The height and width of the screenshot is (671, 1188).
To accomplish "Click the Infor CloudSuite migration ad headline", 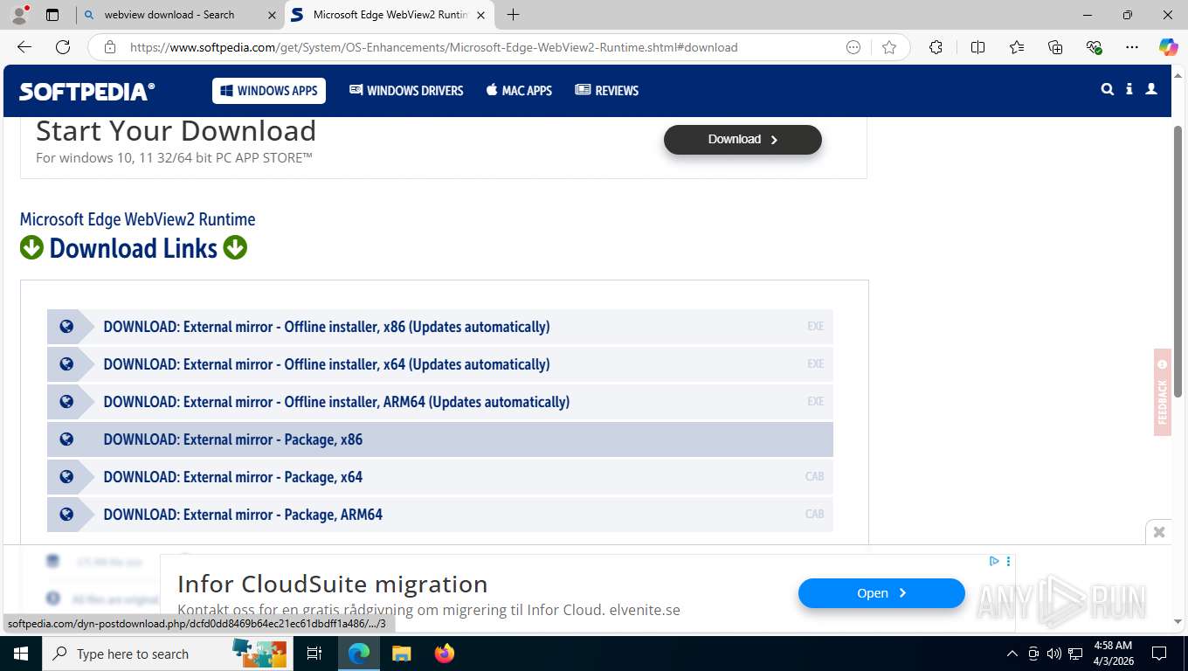I will tap(332, 584).
